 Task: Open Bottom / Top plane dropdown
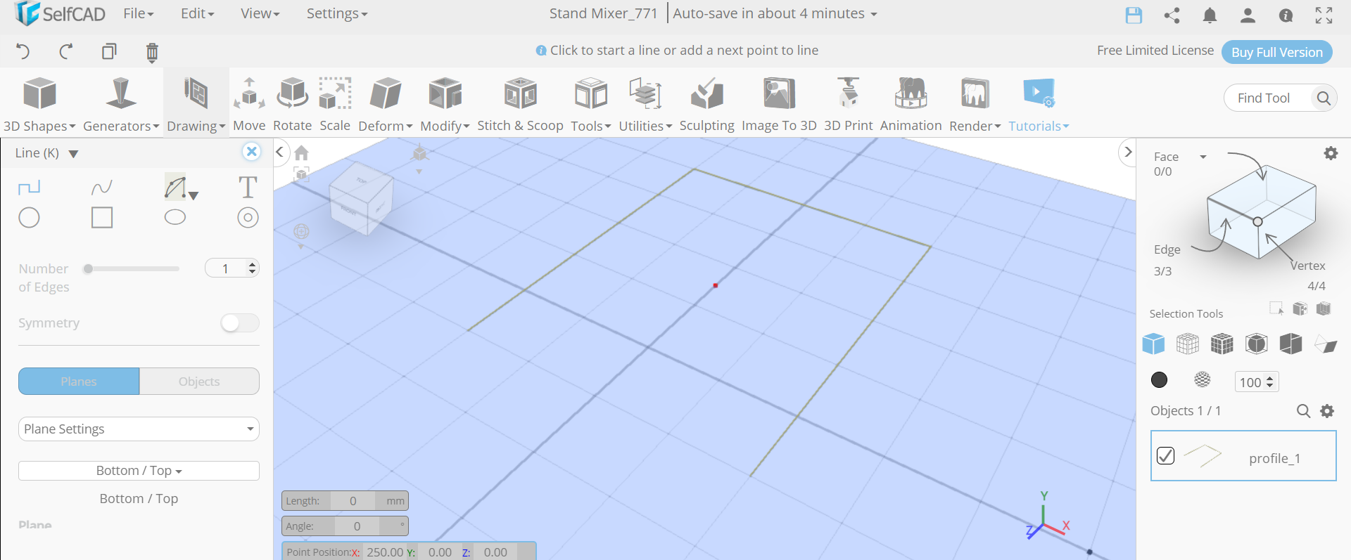tap(139, 471)
